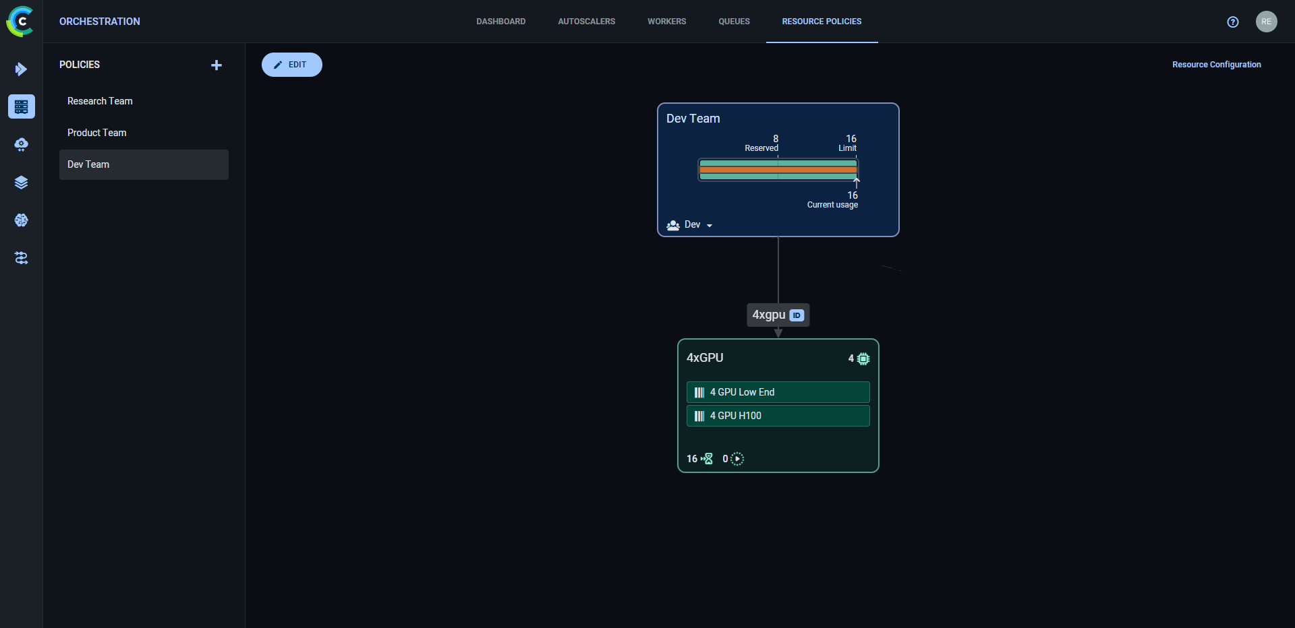Select the Orchestration sidebar icon
This screenshot has width=1295, height=628.
(x=21, y=106)
